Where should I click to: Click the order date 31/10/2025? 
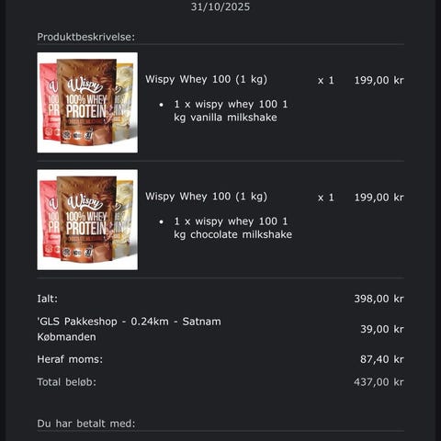point(220,6)
